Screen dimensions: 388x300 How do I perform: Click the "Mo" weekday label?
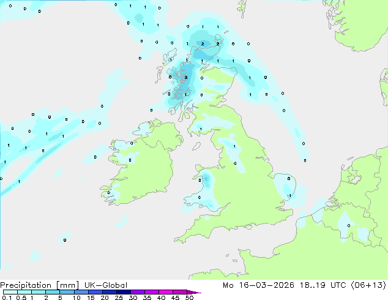click(x=228, y=285)
